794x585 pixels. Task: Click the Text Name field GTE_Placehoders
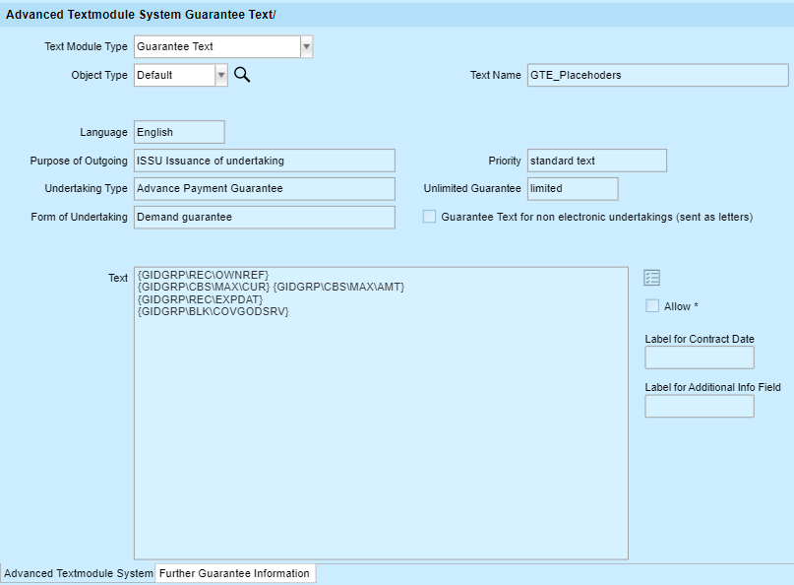click(658, 75)
